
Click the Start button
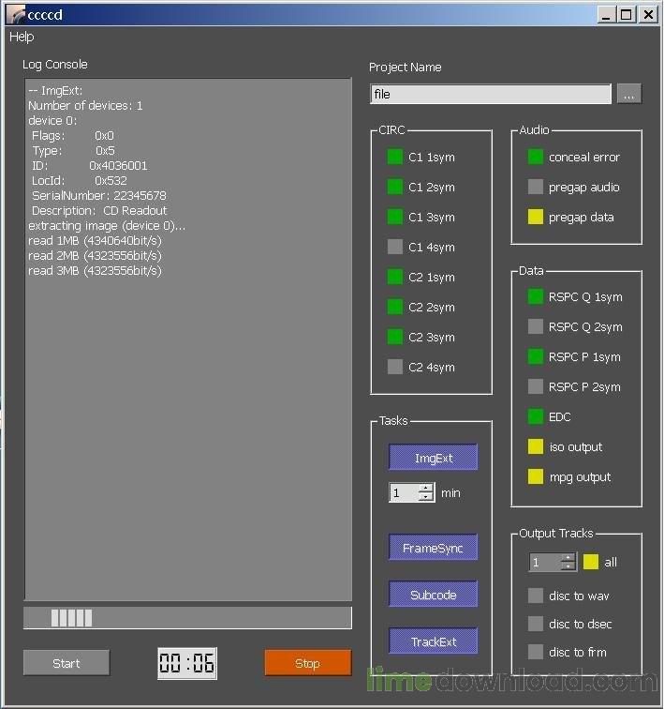click(66, 663)
